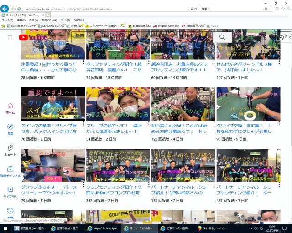Go back with the browser back arrow
The height and width of the screenshot is (233, 292).
[5, 9]
